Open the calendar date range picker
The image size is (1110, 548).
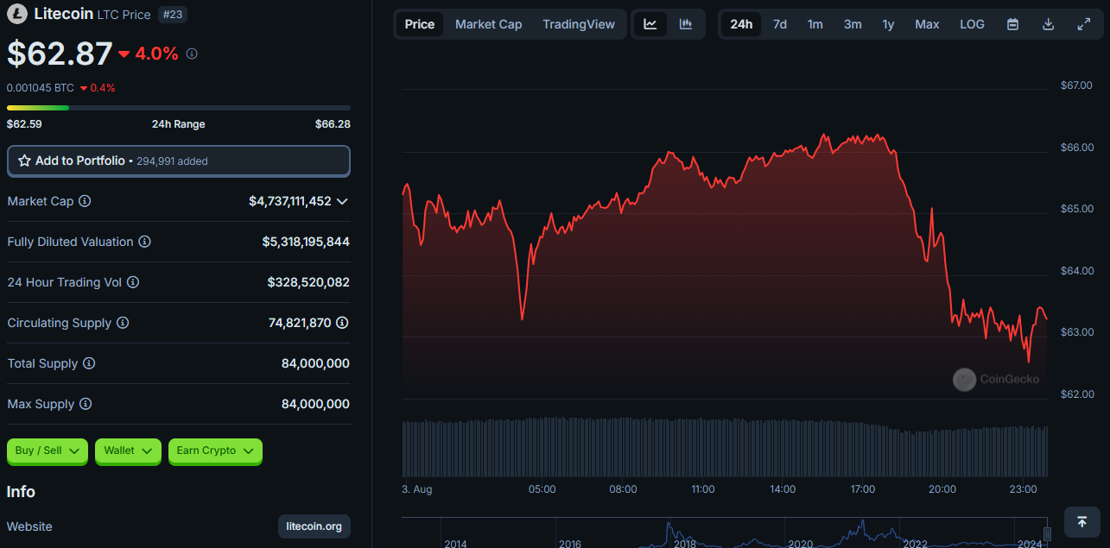[x=1012, y=24]
